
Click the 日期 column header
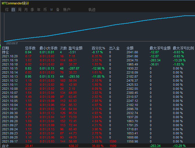click(6, 48)
